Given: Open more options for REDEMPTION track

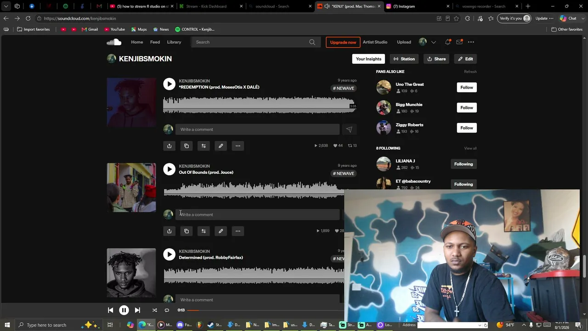Looking at the screenshot, I should [238, 146].
